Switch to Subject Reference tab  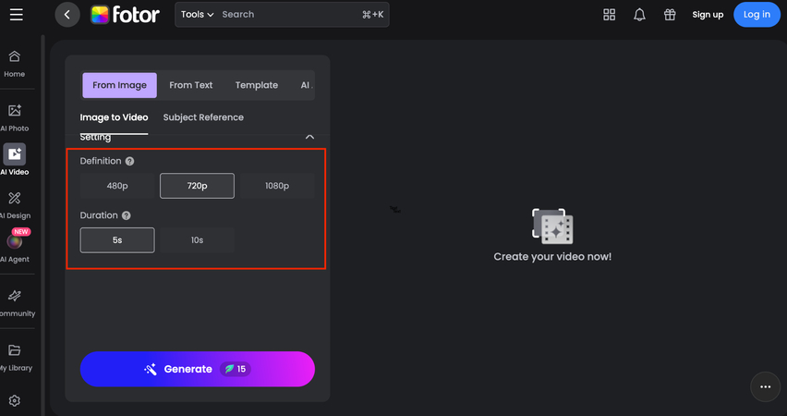pos(203,117)
